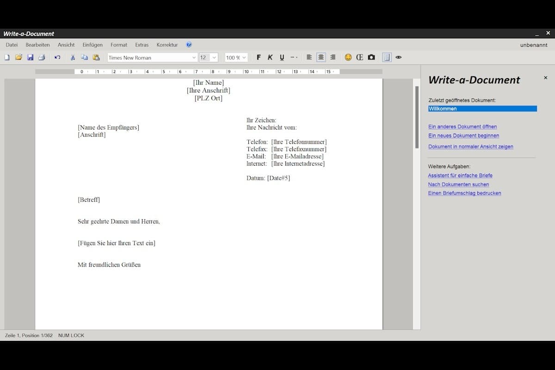Open the Korrektur menu
This screenshot has height=370, width=555.
pos(166,44)
